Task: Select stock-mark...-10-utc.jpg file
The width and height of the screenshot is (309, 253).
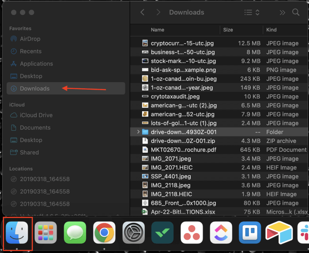Action: click(219, 61)
